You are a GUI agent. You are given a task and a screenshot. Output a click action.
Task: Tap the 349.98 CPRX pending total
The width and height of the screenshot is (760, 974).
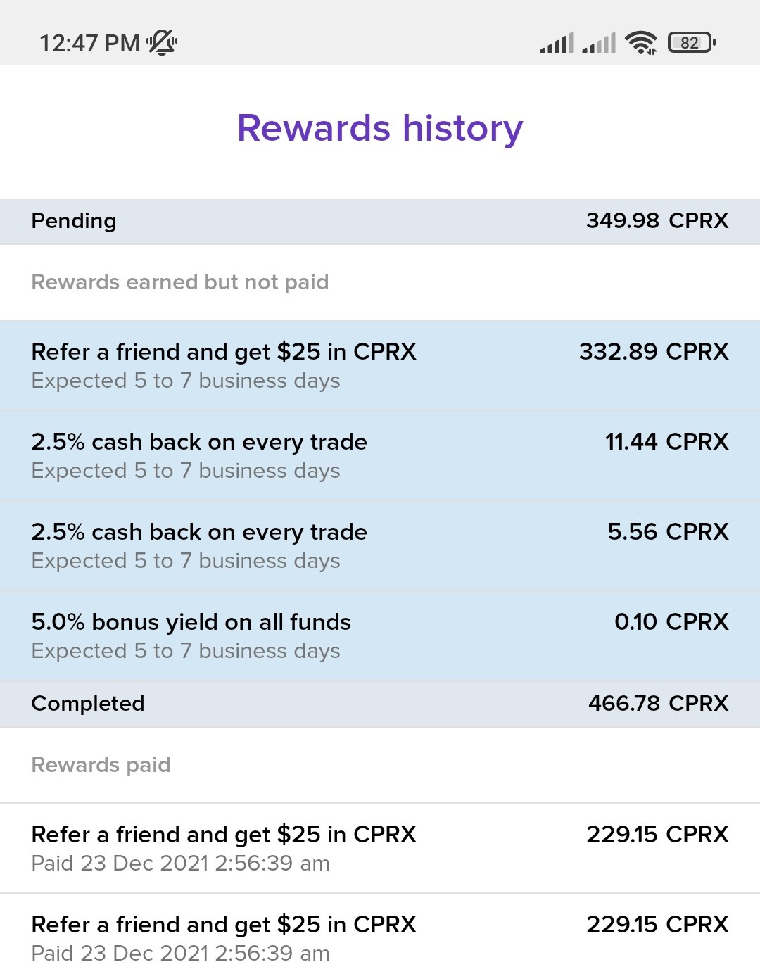(x=657, y=220)
